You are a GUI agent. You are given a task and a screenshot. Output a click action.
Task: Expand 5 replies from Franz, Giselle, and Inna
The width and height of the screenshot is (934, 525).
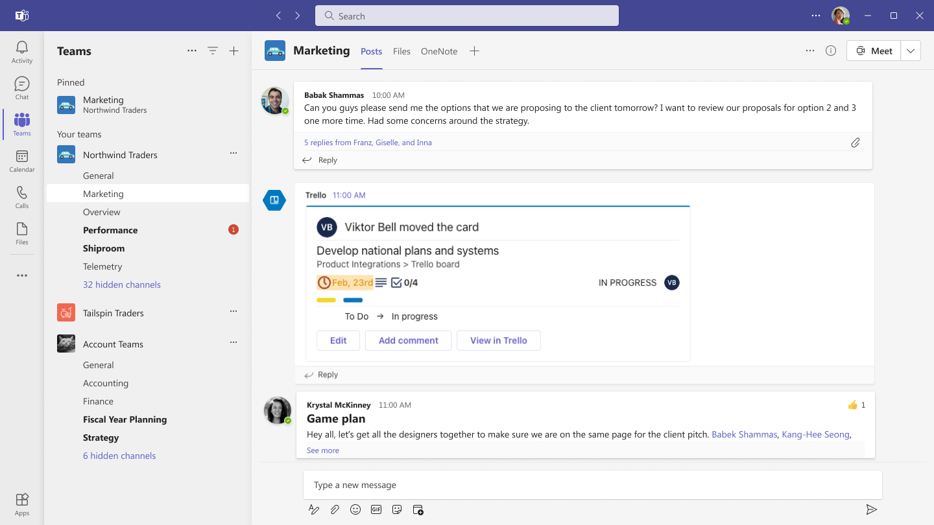tap(368, 143)
